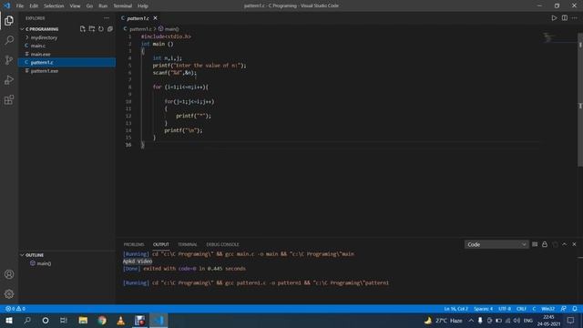Viewport: 583px width, 328px height.
Task: Open the Help menu
Action: click(143, 5)
